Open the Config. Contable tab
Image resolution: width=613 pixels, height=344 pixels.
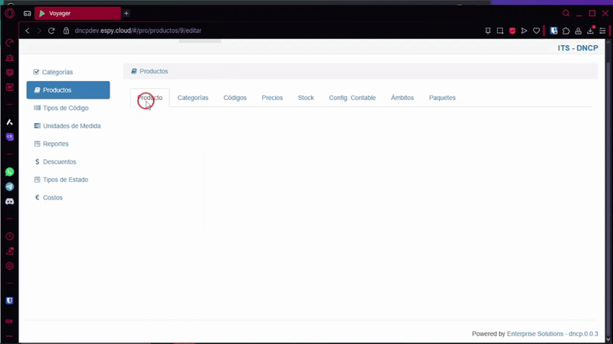(x=352, y=98)
